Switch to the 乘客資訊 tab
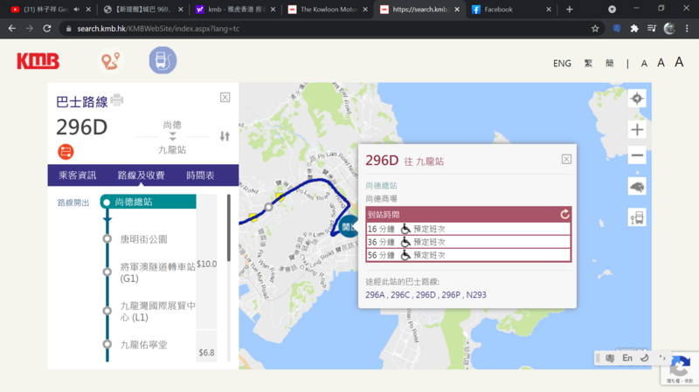Viewport: 699px width, 392px height. tap(77, 175)
